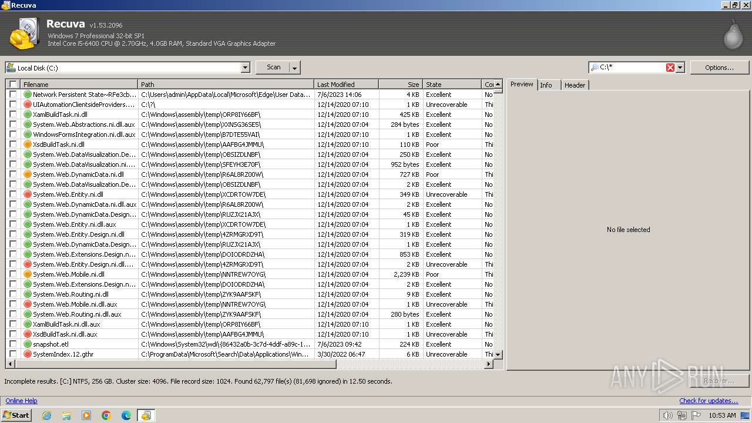Click red icon for UIAutomationClientsideProviders file
This screenshot has width=752, height=423.
click(27, 105)
